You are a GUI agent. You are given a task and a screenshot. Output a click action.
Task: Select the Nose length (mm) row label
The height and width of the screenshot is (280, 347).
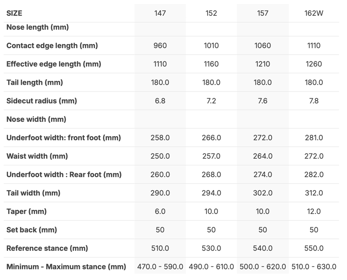point(38,27)
